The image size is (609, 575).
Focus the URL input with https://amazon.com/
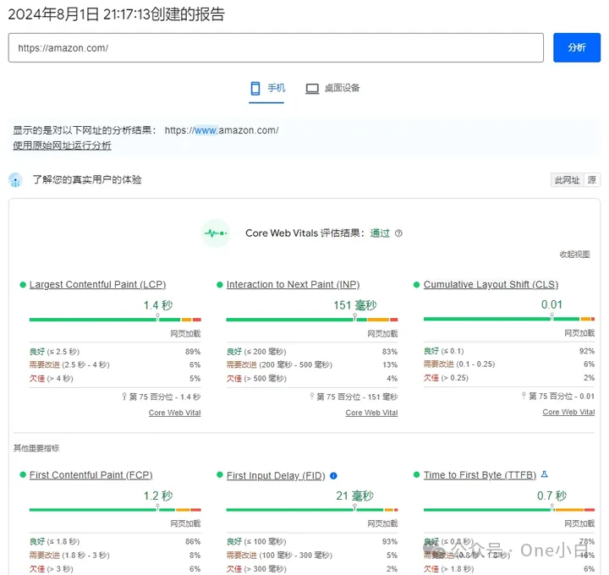pos(276,47)
